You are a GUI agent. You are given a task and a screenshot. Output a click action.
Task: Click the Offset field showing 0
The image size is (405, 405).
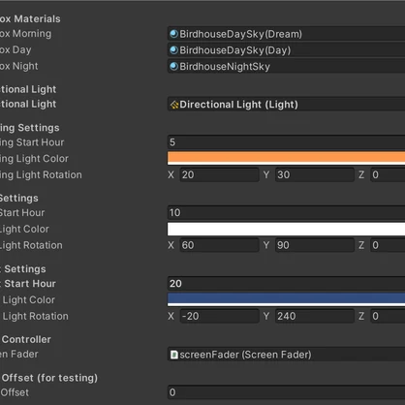tap(286, 392)
